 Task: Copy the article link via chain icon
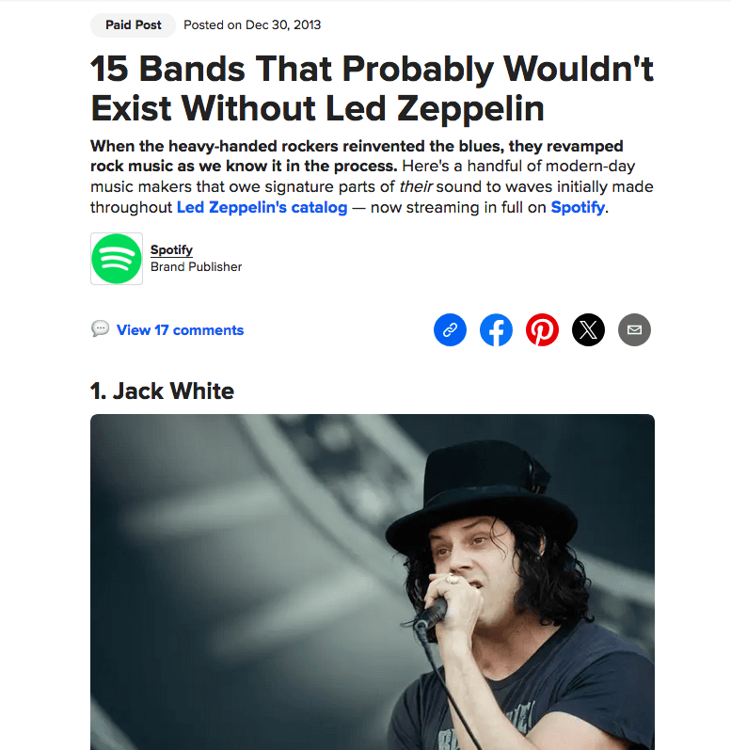tap(450, 329)
